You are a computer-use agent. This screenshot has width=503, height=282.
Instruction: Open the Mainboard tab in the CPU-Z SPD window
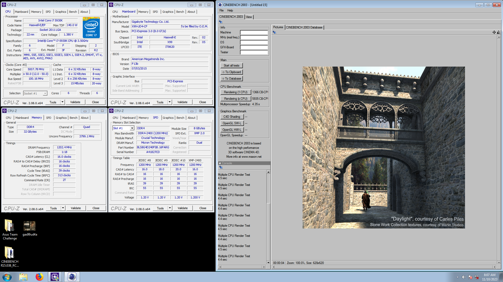click(129, 118)
